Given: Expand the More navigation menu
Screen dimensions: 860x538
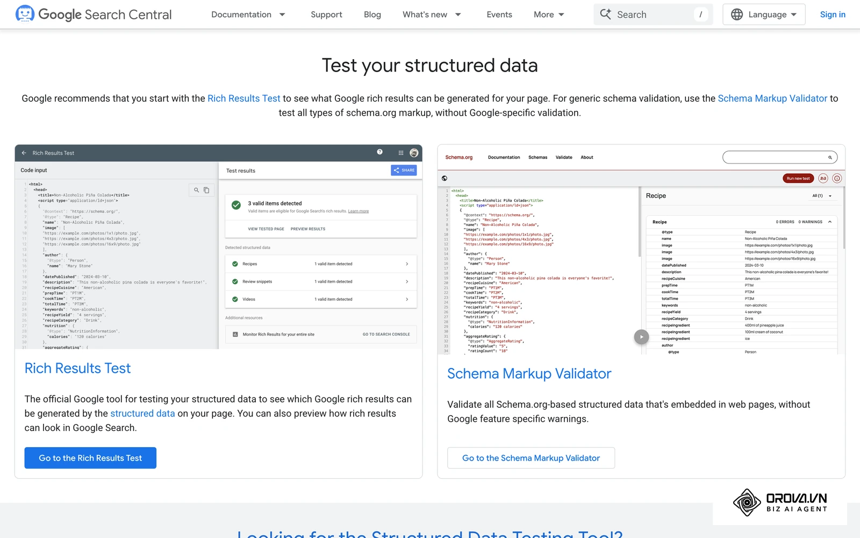Looking at the screenshot, I should point(549,15).
